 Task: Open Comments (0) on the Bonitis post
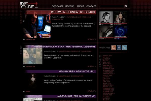tap(57, 19)
